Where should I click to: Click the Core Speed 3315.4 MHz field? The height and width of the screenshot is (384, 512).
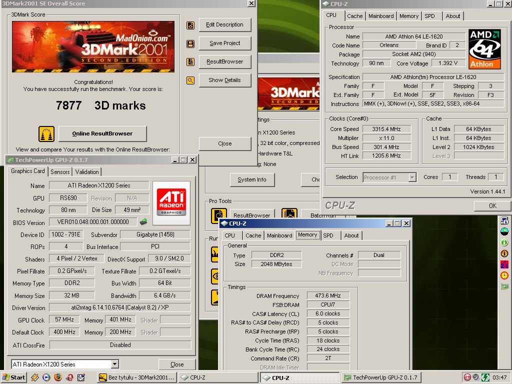pos(386,129)
